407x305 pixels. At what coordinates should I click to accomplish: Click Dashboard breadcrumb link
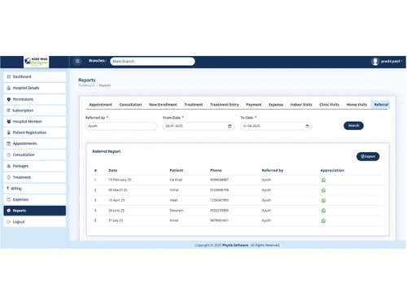click(x=86, y=85)
